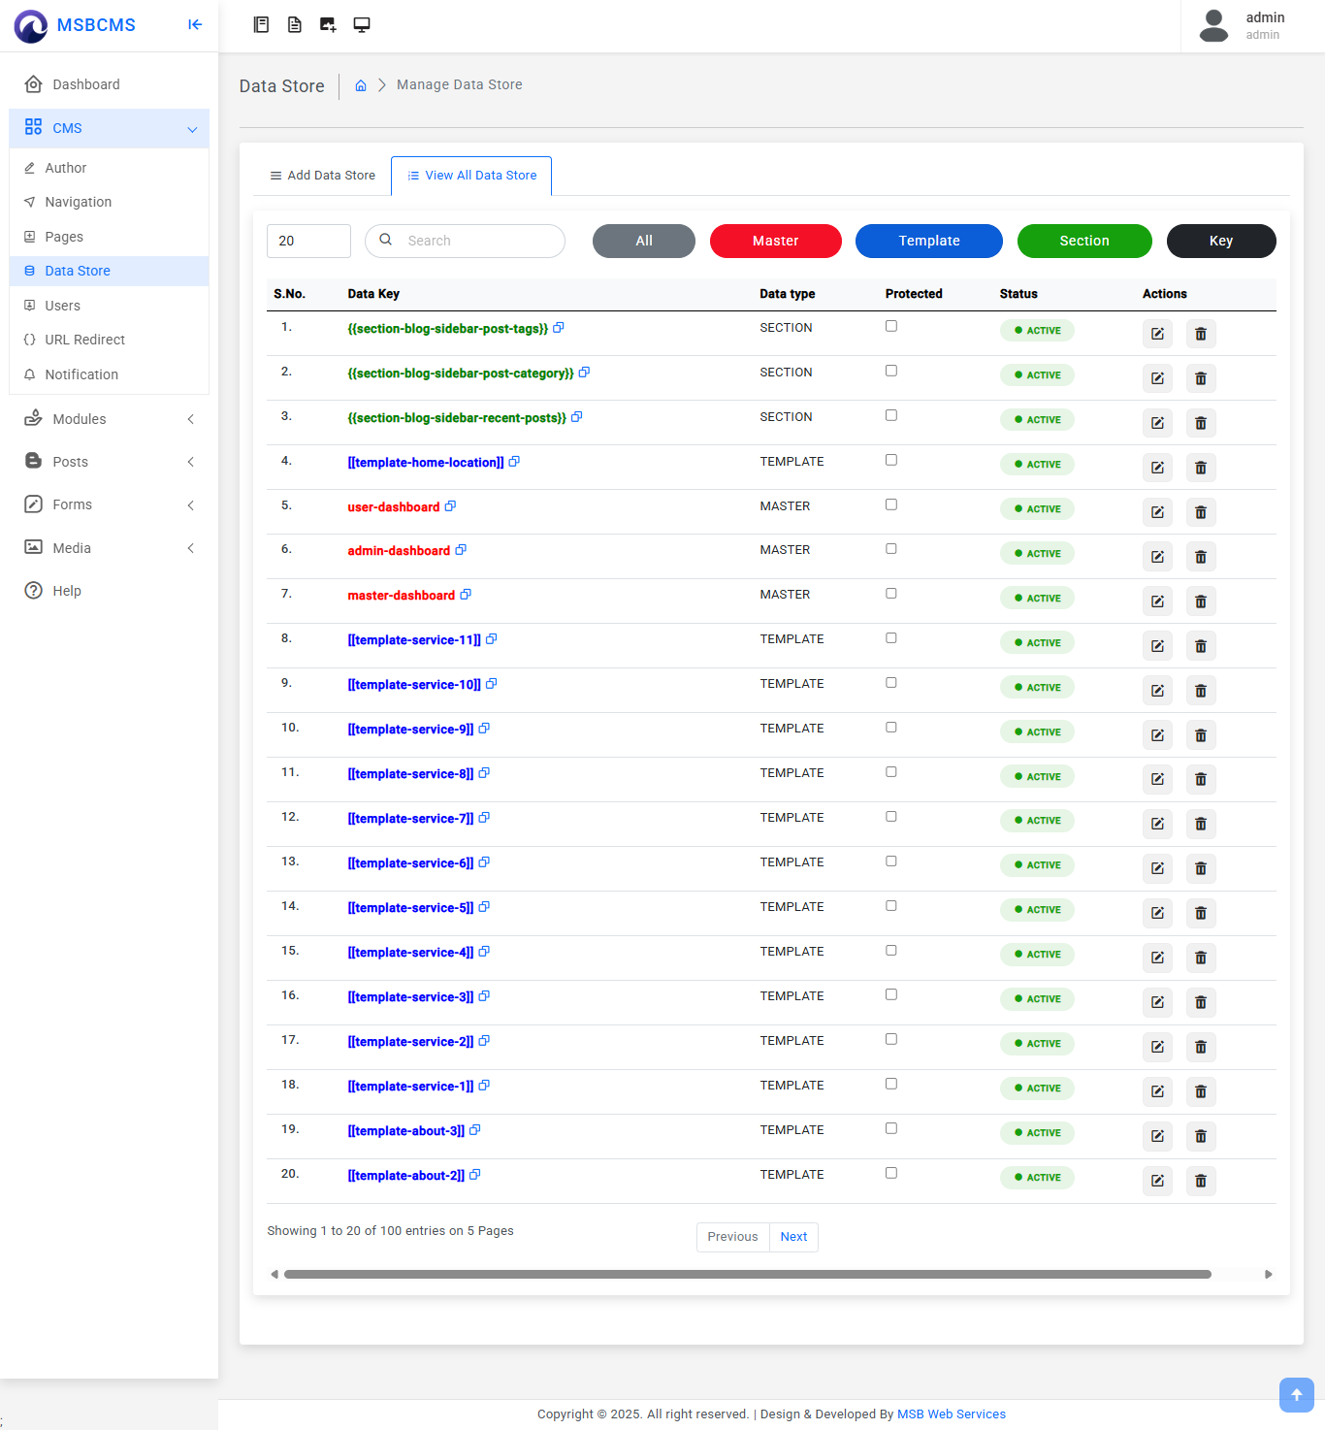The height and width of the screenshot is (1430, 1325).
Task: Collapse the sidebar with the arrow icon
Action: point(195,25)
